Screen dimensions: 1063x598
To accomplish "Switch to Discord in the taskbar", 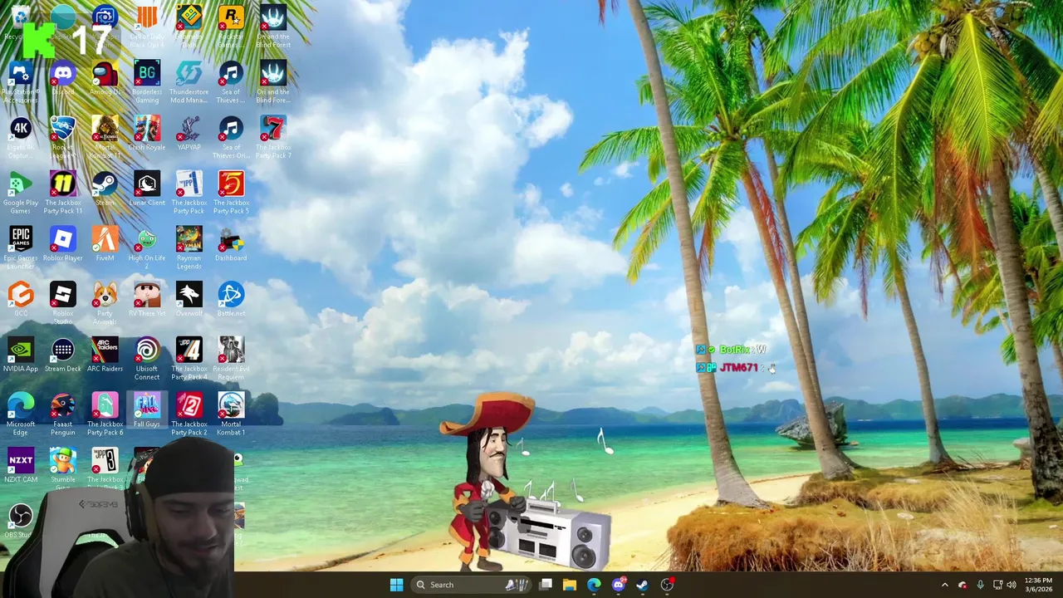I will (x=618, y=585).
